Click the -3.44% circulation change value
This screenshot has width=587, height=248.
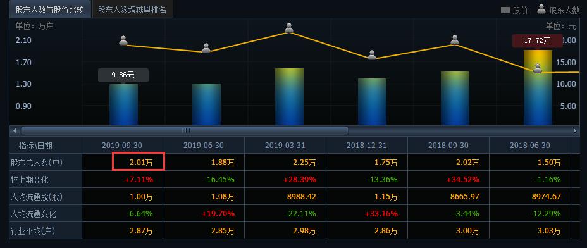(x=466, y=214)
